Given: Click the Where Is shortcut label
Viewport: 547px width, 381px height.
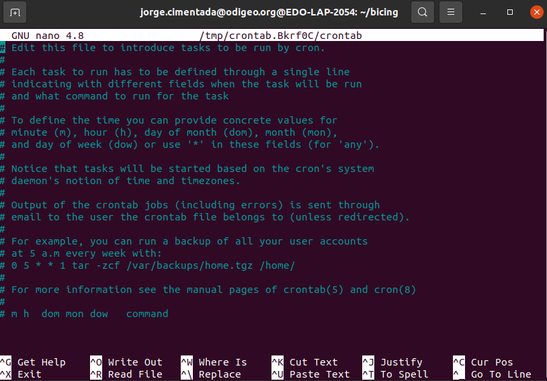Looking at the screenshot, I should 222,362.
